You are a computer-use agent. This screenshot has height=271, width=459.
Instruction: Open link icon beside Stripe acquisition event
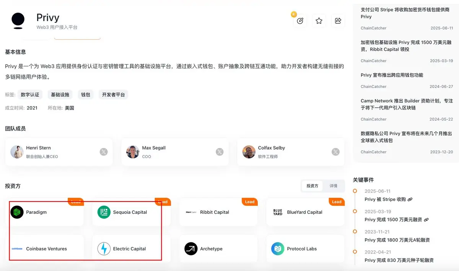(x=410, y=200)
